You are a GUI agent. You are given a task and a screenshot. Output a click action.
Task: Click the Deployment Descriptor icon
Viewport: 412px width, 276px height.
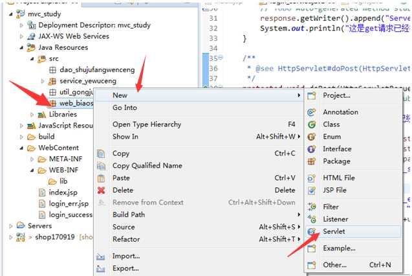tap(31, 25)
